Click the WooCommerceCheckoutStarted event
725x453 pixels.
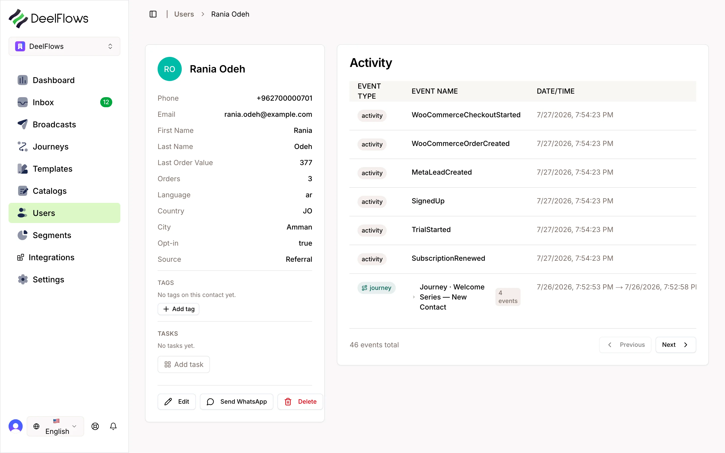(466, 115)
